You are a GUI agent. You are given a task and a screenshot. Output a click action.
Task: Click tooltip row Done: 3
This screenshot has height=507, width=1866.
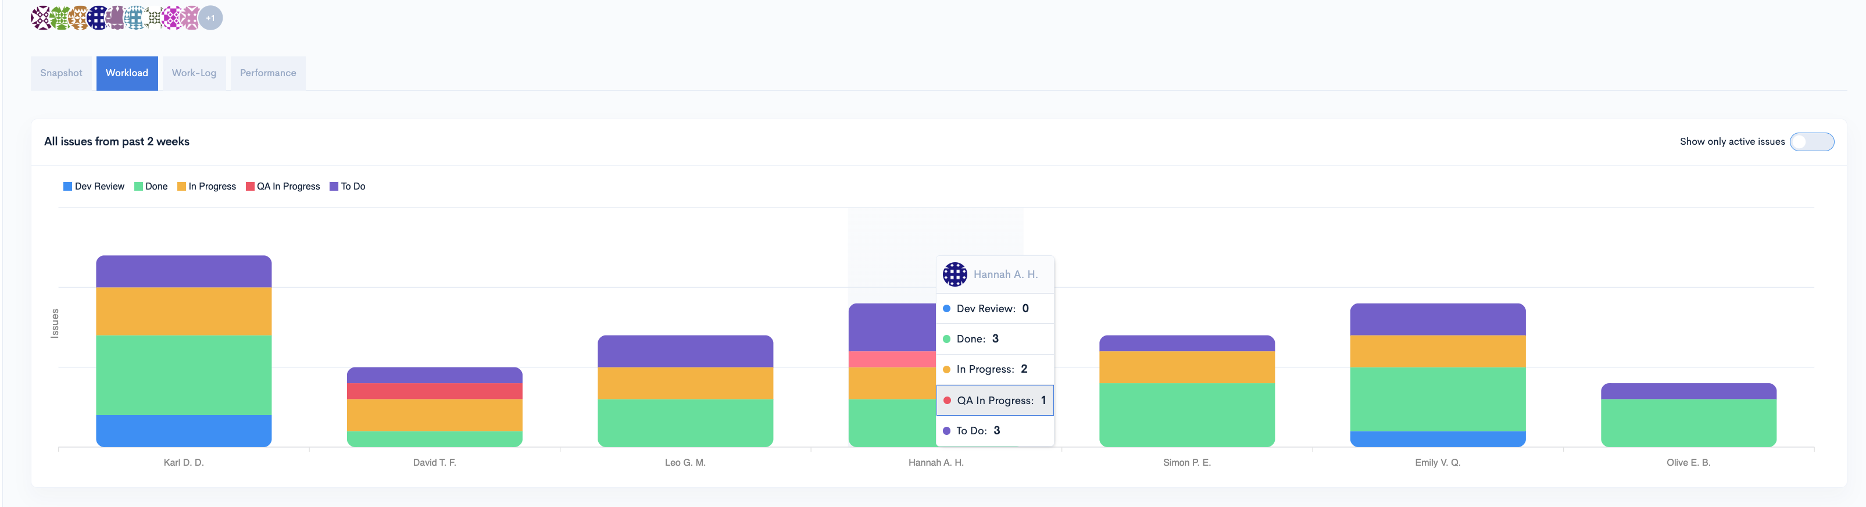tap(995, 339)
